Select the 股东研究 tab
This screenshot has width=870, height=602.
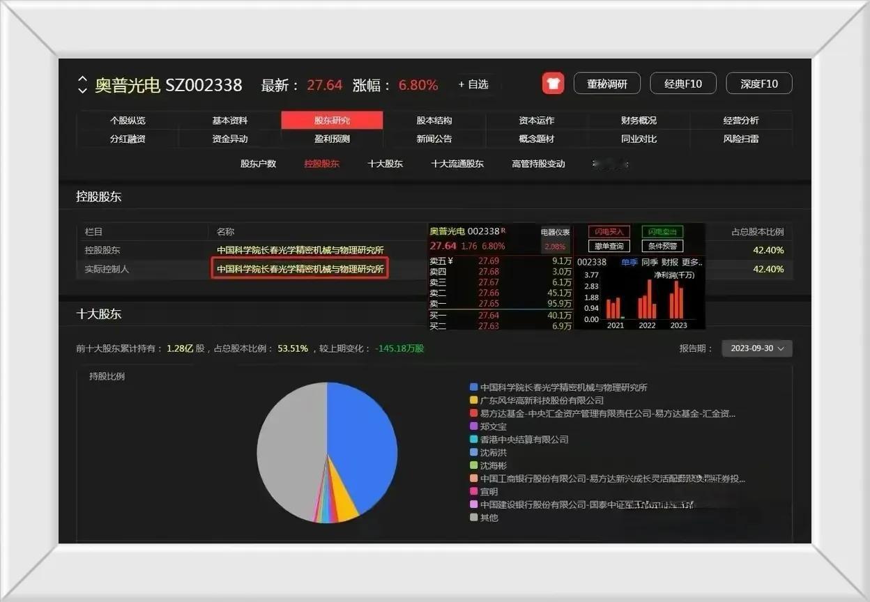pyautogui.click(x=332, y=121)
